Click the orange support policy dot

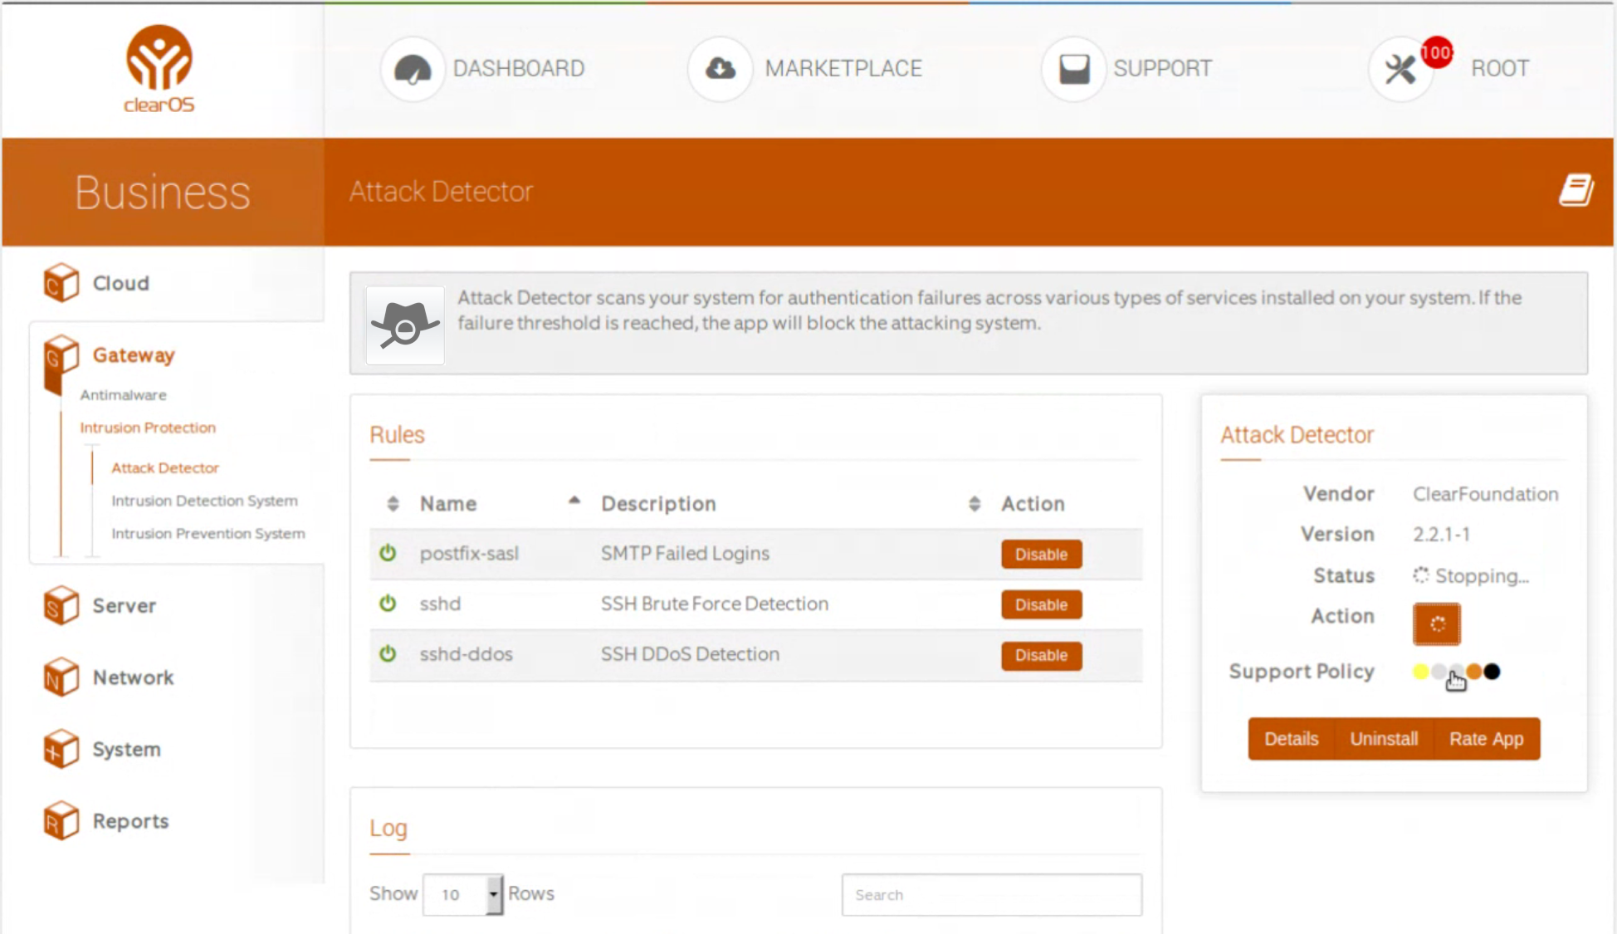point(1474,672)
